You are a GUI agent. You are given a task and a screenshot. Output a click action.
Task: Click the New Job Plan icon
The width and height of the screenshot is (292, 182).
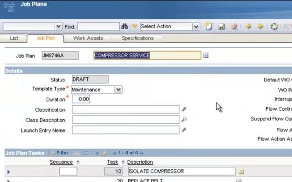(209, 27)
